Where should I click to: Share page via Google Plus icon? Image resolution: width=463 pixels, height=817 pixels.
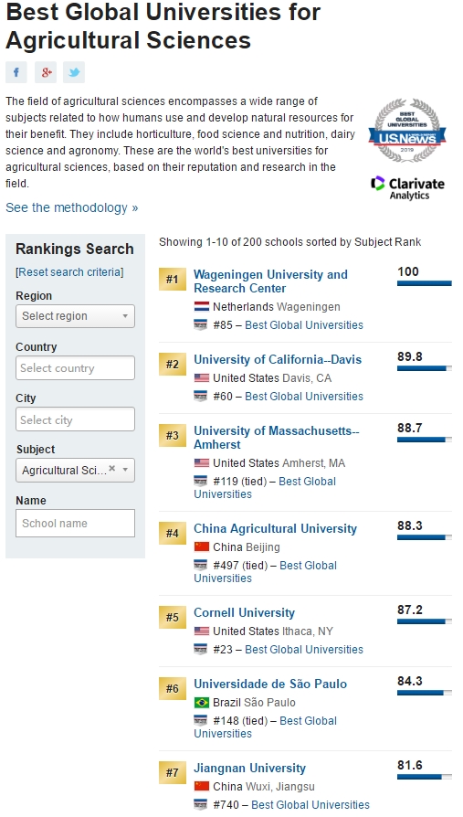coord(46,72)
